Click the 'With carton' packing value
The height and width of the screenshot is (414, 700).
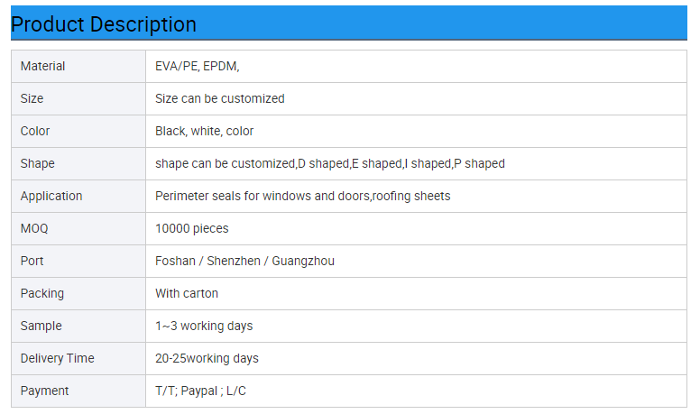[187, 293]
